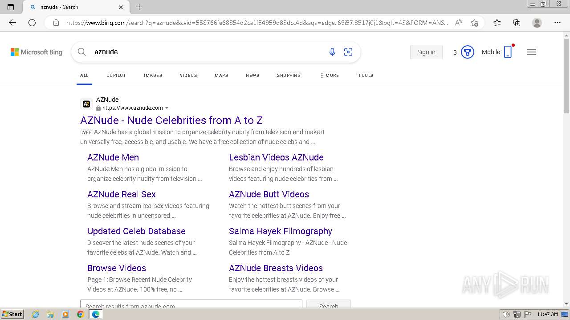Click the Mobile phone icon

click(x=508, y=52)
